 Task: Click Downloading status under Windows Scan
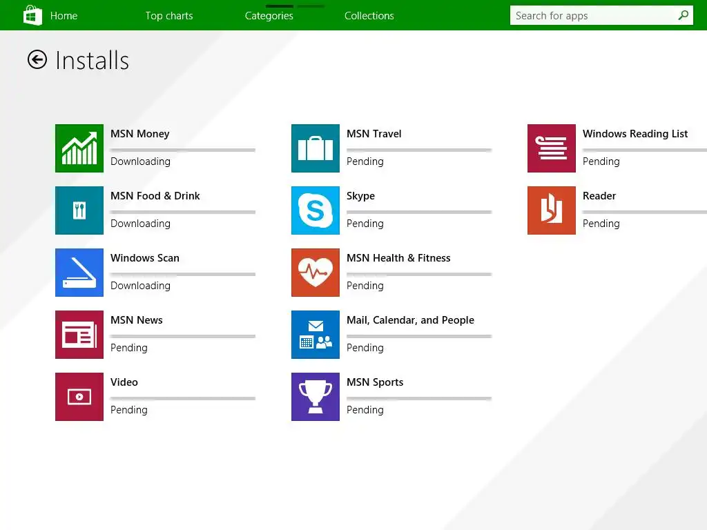pyautogui.click(x=140, y=286)
